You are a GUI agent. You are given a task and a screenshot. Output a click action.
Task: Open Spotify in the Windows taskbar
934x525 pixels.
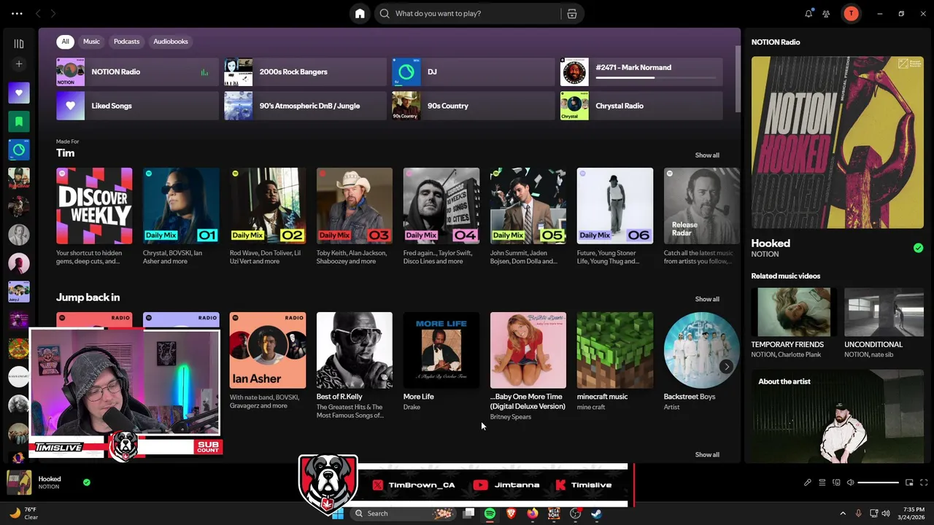click(490, 513)
